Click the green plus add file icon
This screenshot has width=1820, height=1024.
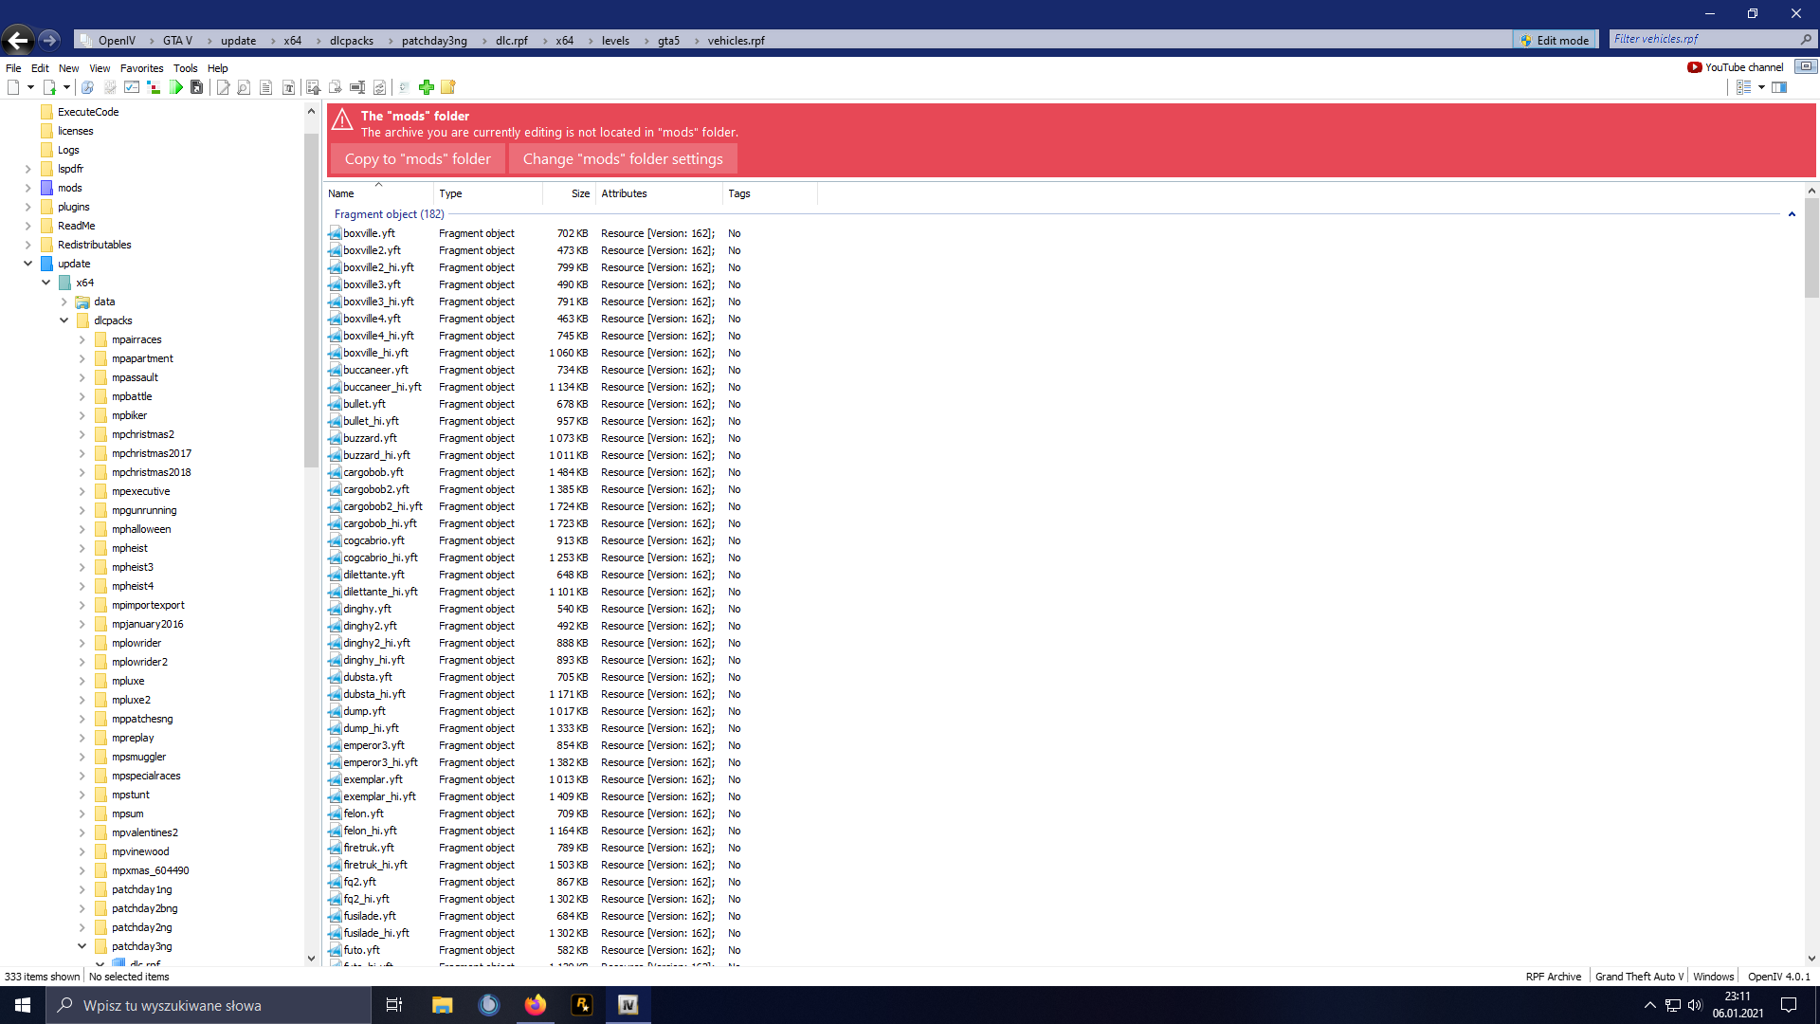pyautogui.click(x=427, y=87)
